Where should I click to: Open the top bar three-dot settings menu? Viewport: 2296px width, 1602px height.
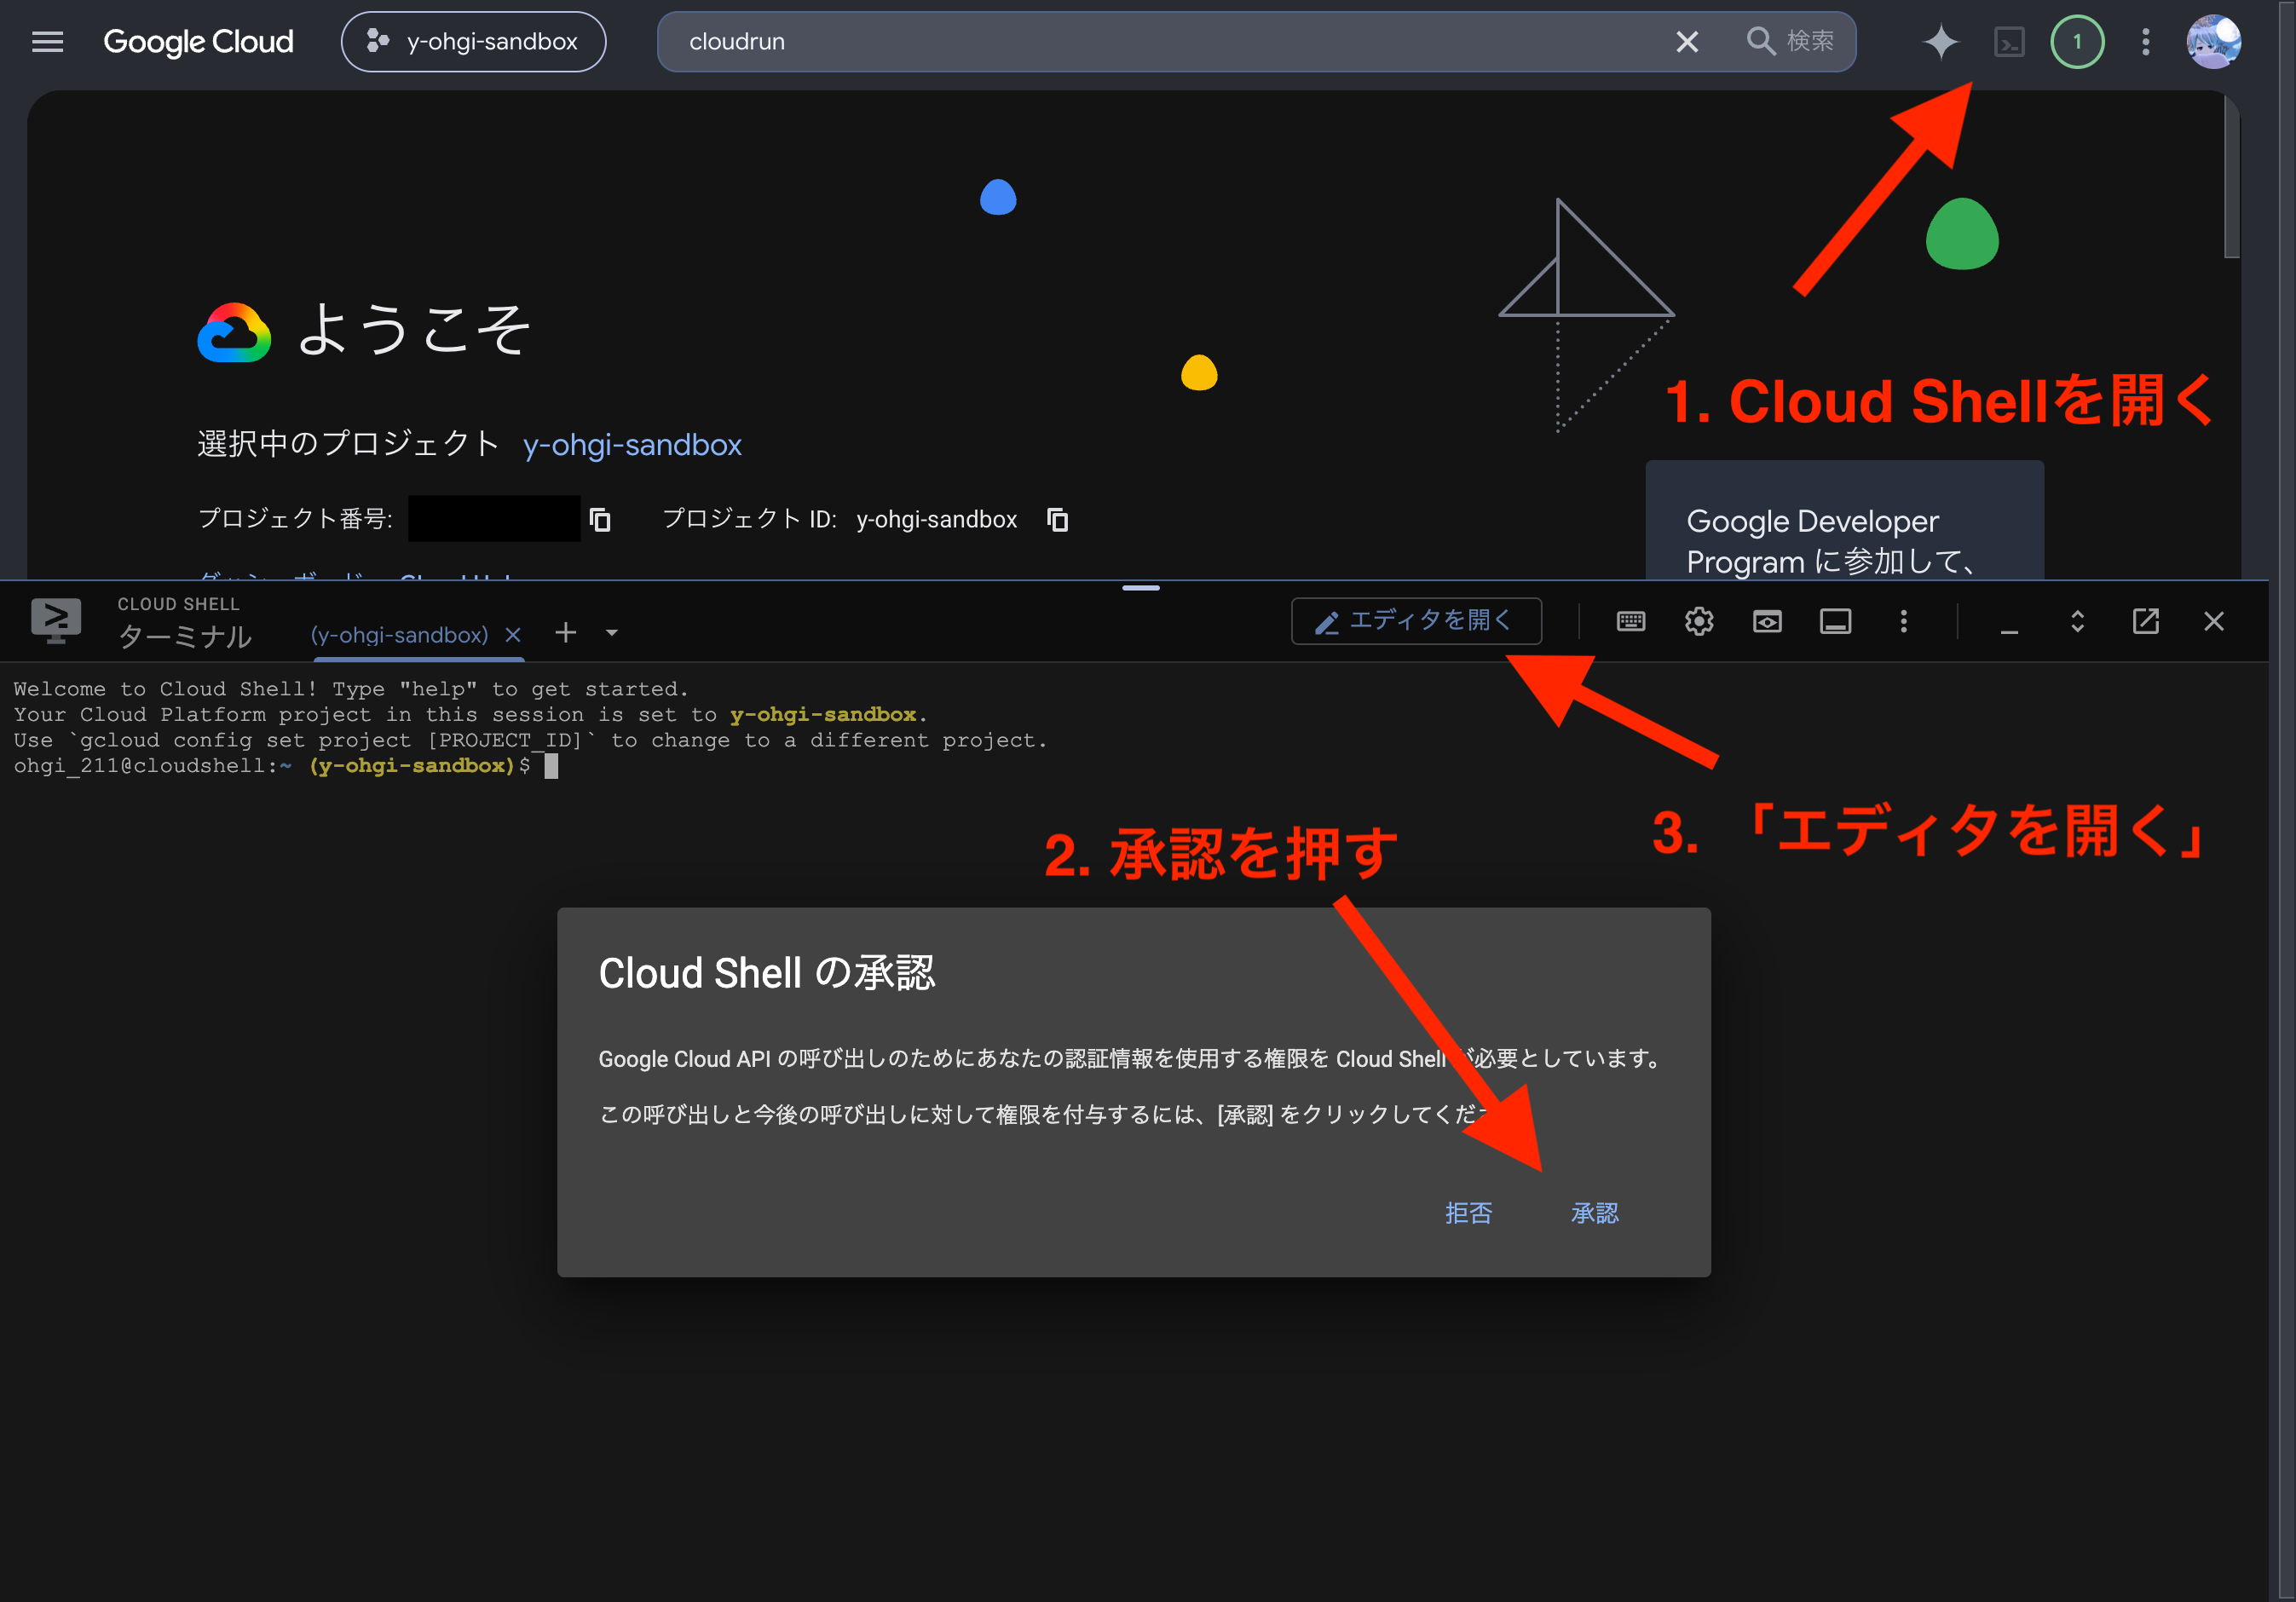(x=2145, y=42)
